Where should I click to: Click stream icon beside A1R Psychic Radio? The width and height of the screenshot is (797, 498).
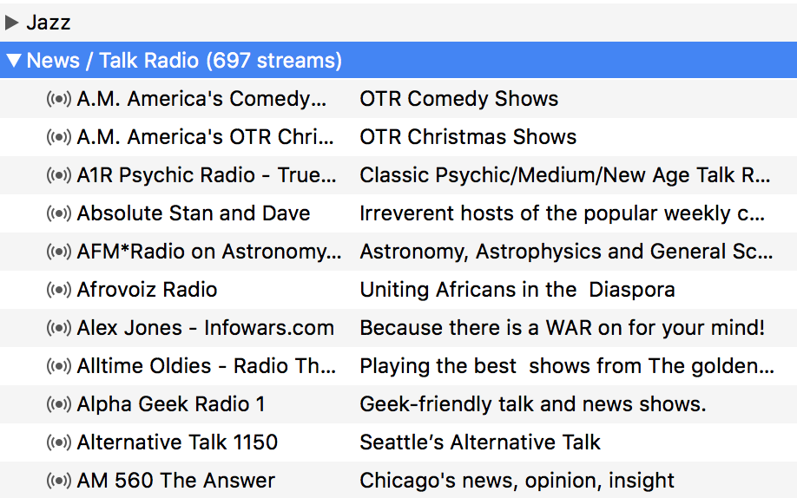click(59, 174)
